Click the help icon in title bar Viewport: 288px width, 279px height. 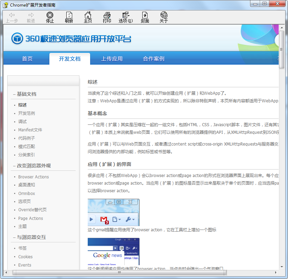click(x=5, y=5)
